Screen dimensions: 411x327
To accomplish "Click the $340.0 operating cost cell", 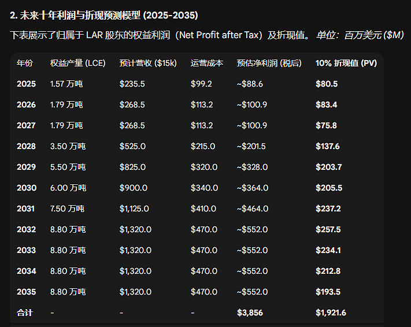I will coord(204,188).
